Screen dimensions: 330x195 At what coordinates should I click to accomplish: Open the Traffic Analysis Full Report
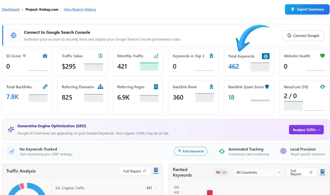(x=135, y=171)
